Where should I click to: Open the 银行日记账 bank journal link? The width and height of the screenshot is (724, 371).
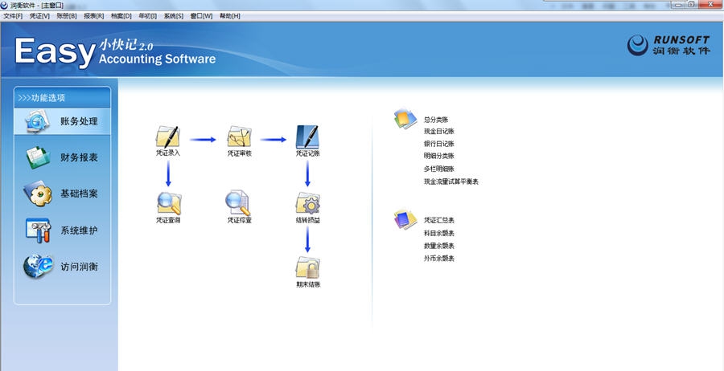[x=439, y=144]
